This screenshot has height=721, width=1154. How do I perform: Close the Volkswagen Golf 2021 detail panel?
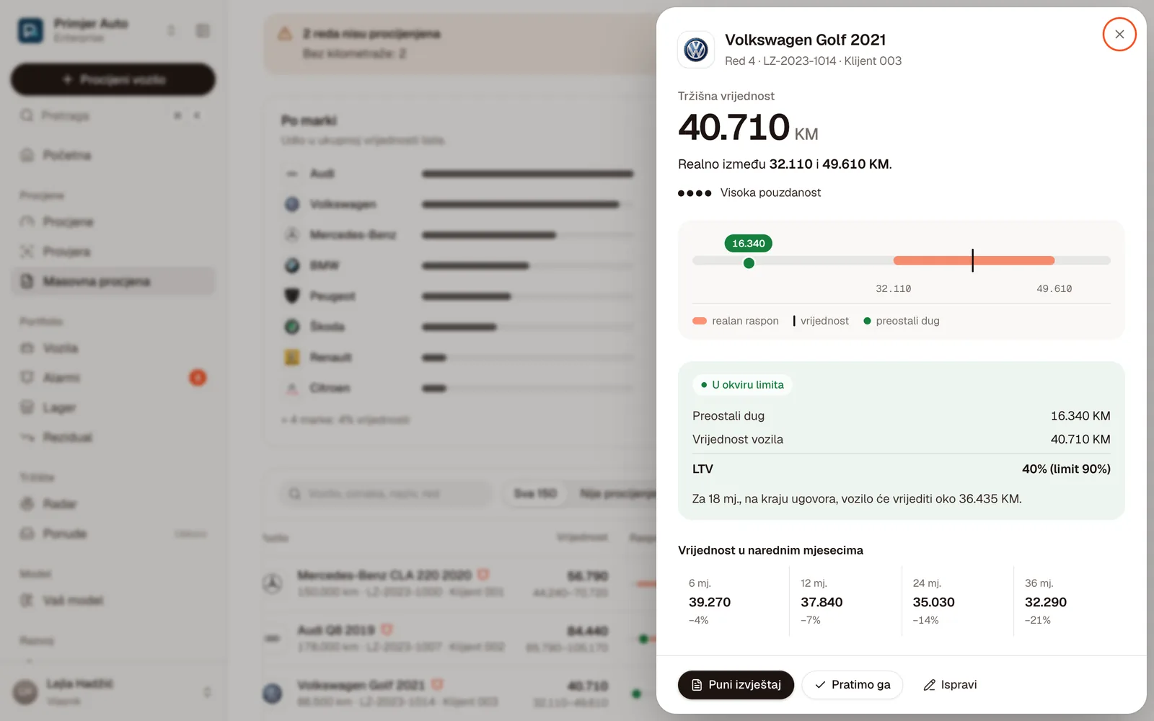pyautogui.click(x=1119, y=34)
